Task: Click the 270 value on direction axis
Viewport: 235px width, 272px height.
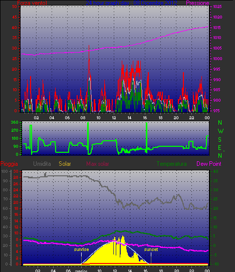Action: [x=15, y=130]
